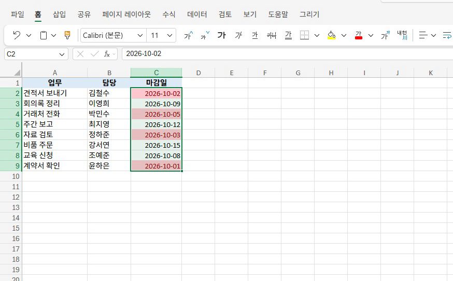Select column C header
The height and width of the screenshot is (281, 453).
tap(157, 73)
